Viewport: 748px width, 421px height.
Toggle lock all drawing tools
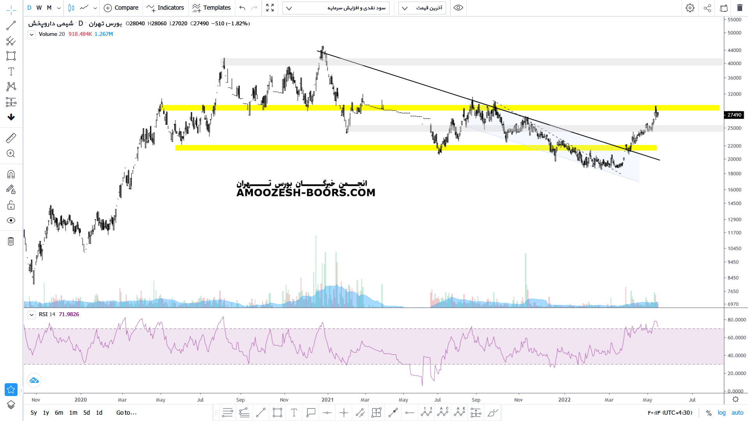click(x=11, y=205)
